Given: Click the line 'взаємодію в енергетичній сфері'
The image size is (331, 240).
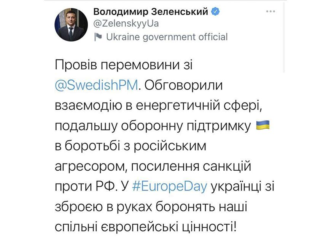Looking at the screenshot, I should tap(159, 106).
